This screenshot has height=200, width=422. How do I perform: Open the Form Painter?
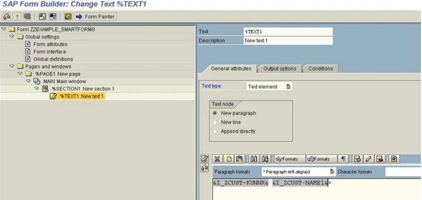click(x=96, y=16)
